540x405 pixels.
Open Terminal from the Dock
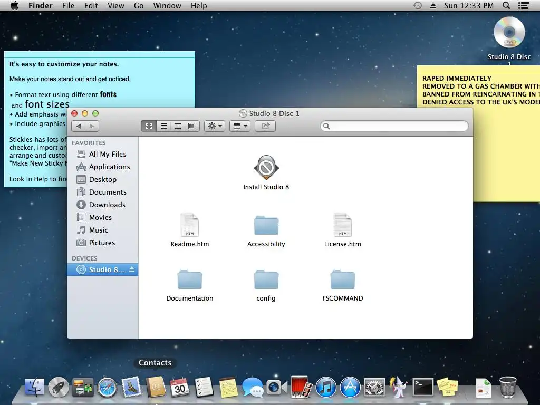click(423, 387)
